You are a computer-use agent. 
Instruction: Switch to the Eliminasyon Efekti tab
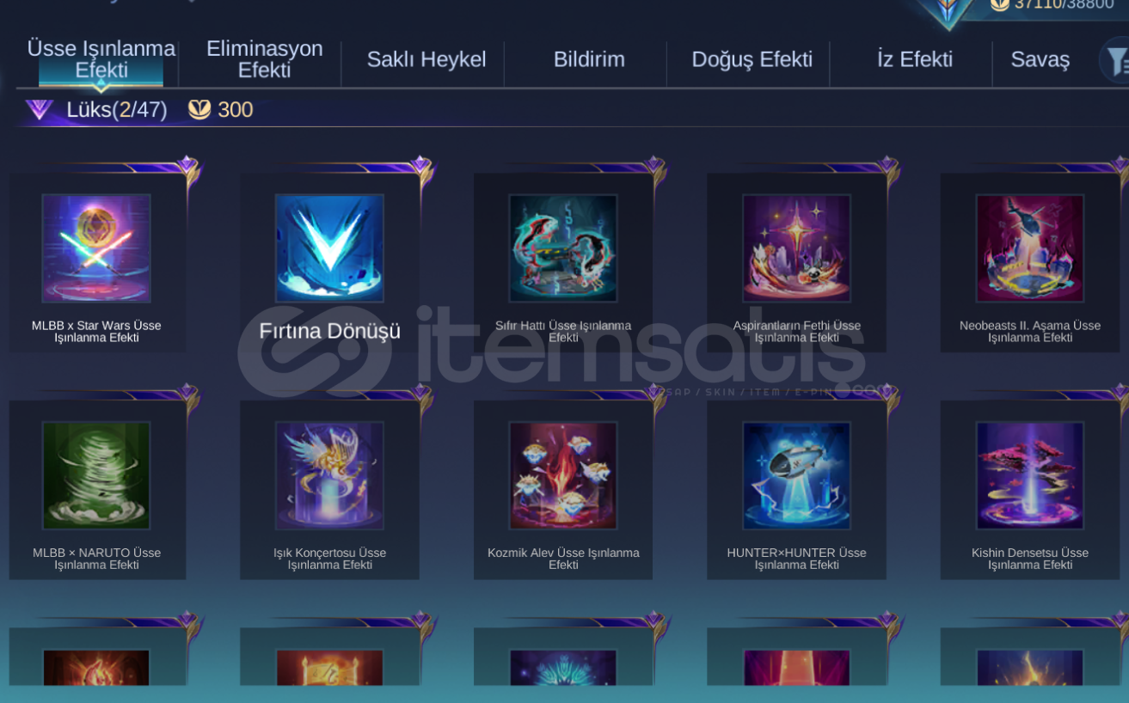pos(265,59)
